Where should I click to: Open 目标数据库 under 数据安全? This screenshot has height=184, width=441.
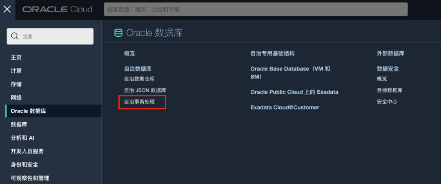coord(390,90)
